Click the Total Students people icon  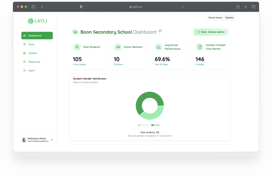pos(77,47)
